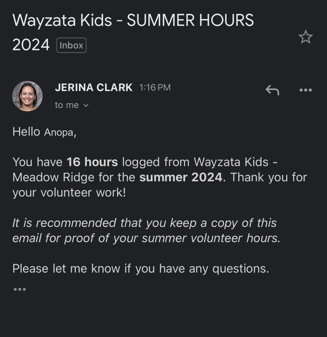
Task: Tap the bold 'summer 2024' text
Action: (181, 177)
